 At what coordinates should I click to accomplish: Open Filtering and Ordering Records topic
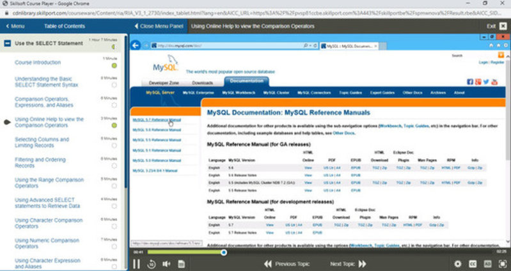pos(40,162)
